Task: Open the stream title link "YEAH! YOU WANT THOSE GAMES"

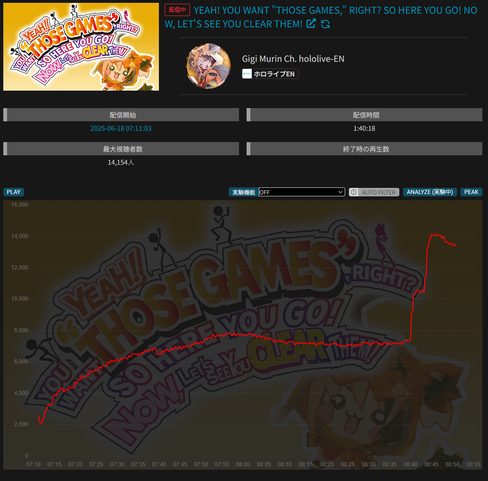Action: [321, 17]
